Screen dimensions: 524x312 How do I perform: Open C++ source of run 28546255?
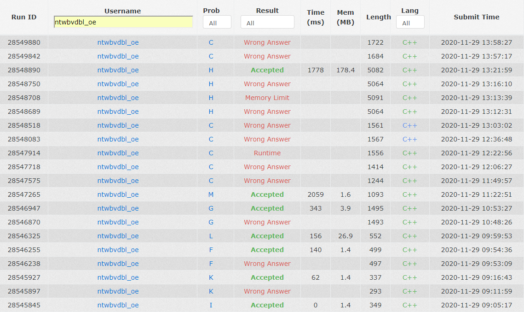(409, 250)
